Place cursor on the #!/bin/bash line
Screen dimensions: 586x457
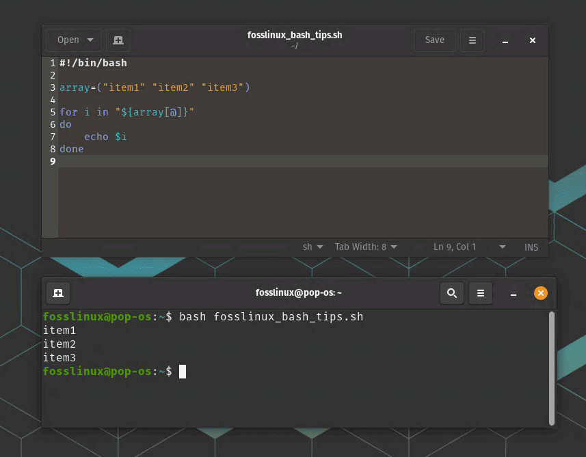click(x=93, y=63)
